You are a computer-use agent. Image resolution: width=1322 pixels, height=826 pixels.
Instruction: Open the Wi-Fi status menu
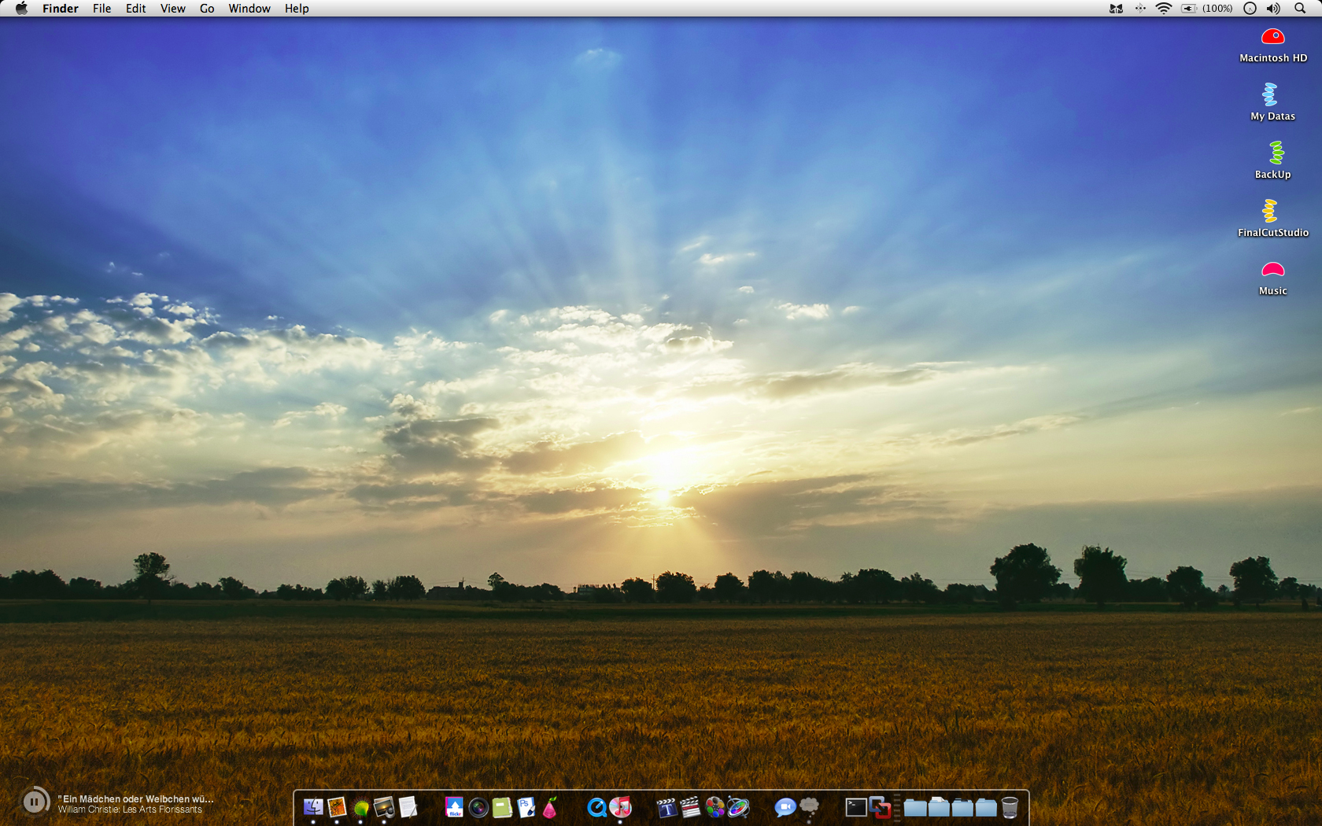click(x=1164, y=9)
